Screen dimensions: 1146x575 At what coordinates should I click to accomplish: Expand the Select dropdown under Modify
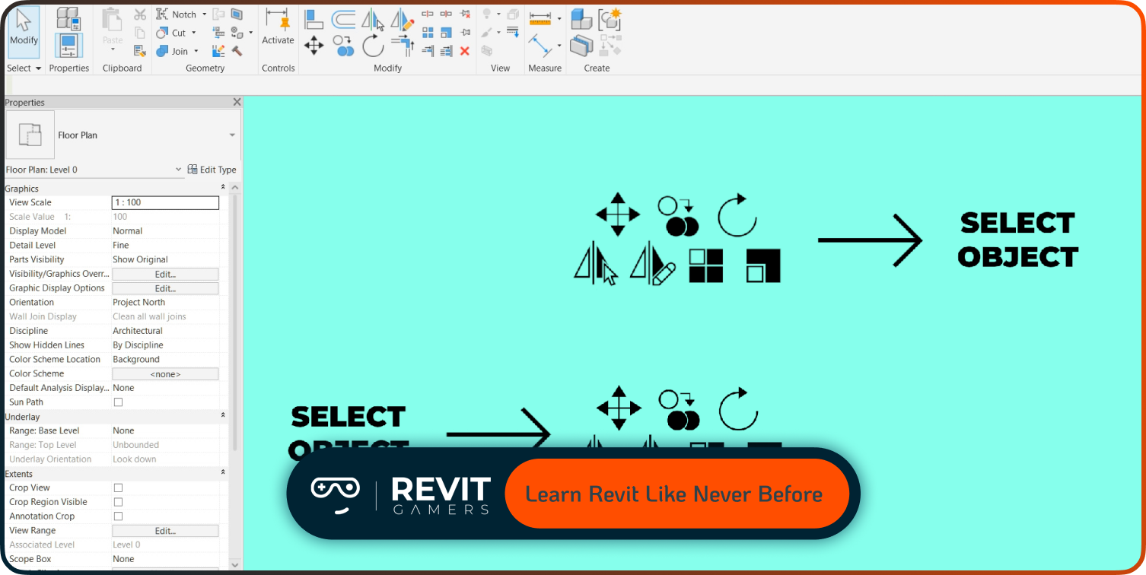[x=24, y=68]
